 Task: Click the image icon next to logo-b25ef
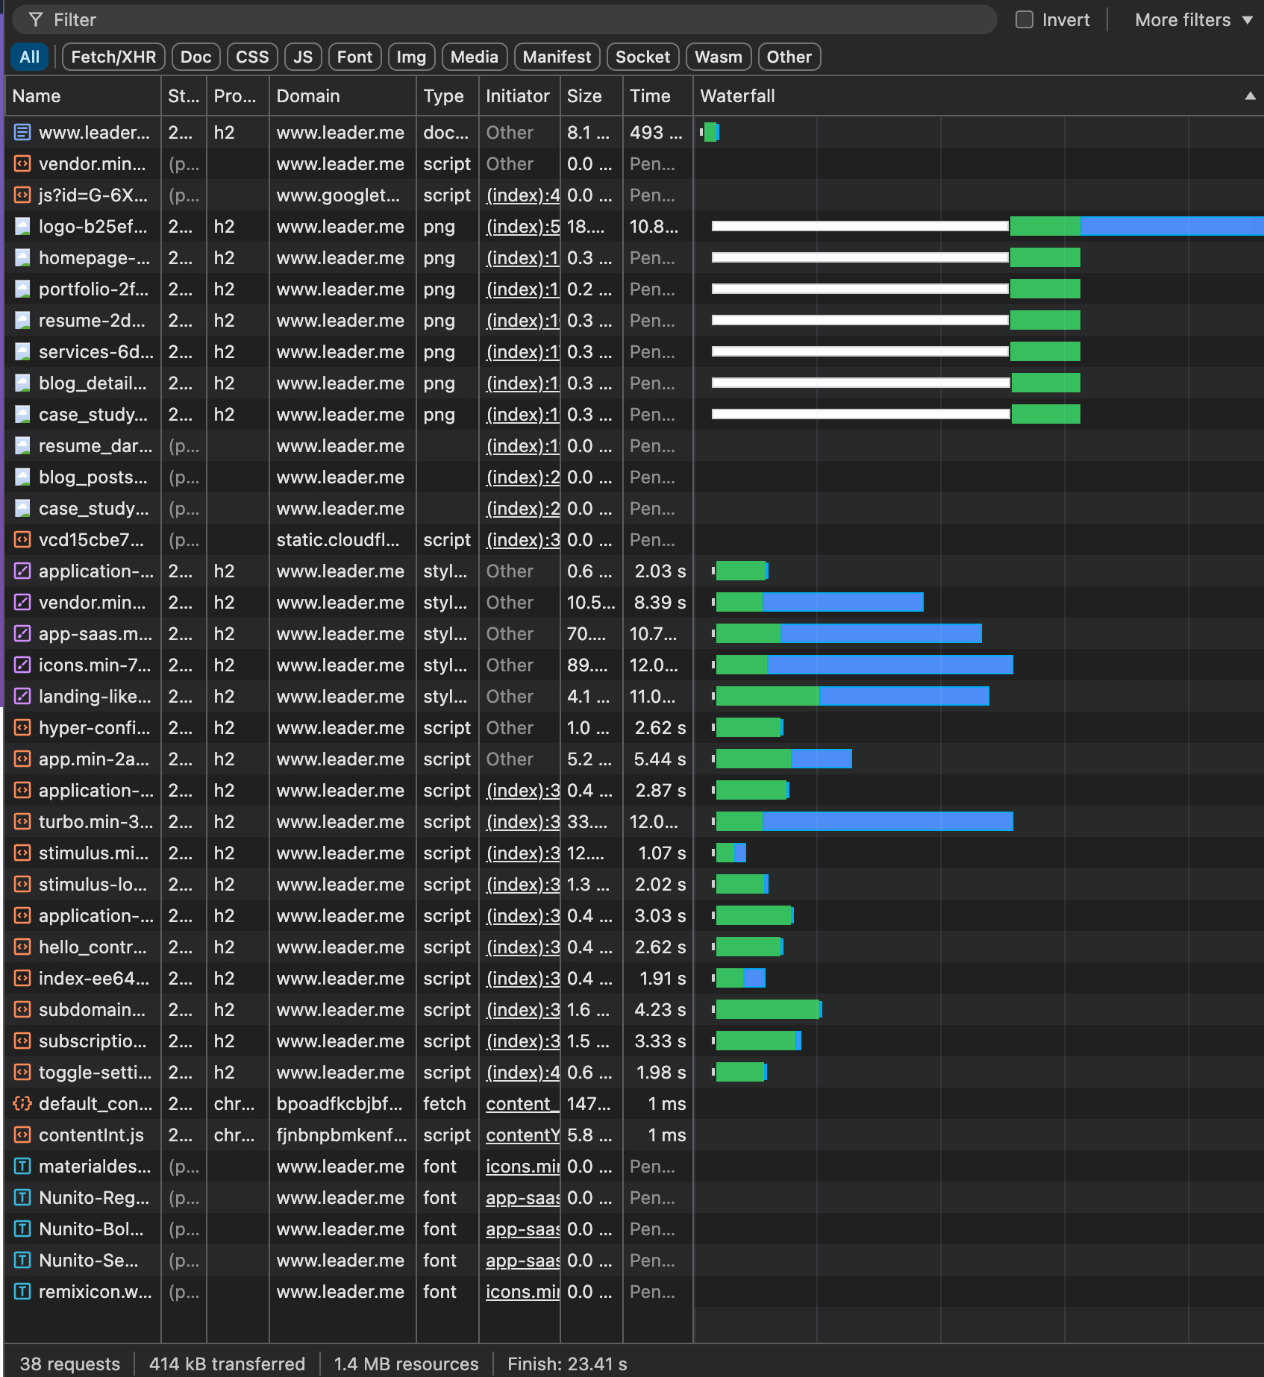click(x=23, y=227)
